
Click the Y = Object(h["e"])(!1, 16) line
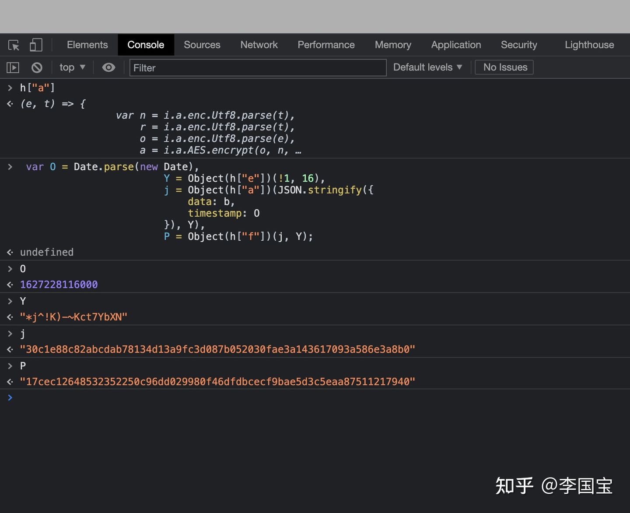pos(245,179)
